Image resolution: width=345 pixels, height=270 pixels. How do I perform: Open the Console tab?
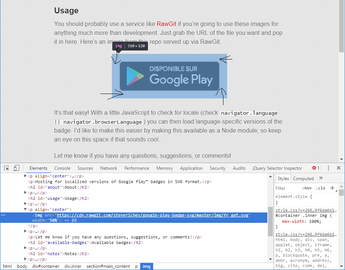62,168
